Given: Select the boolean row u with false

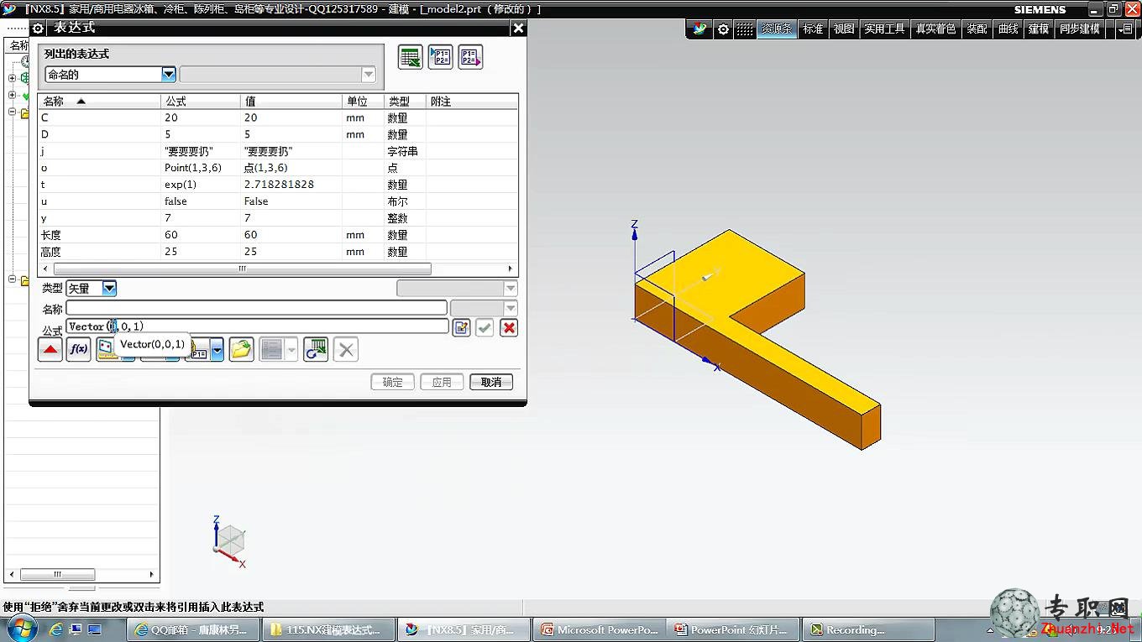Looking at the screenshot, I should [x=277, y=201].
